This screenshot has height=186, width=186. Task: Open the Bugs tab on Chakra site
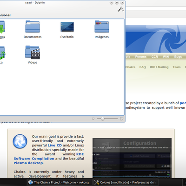click(178, 57)
